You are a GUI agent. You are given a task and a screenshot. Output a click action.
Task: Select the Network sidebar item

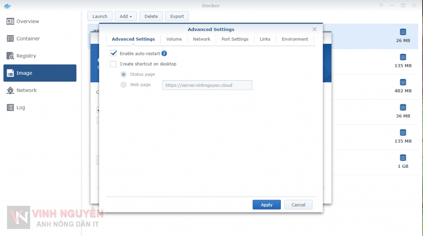(26, 90)
